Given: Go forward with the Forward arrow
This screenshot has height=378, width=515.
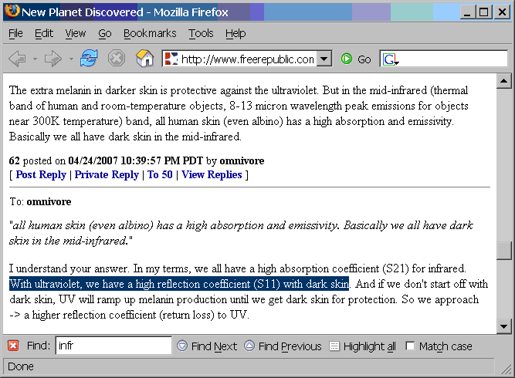Looking at the screenshot, I should pyautogui.click(x=53, y=59).
